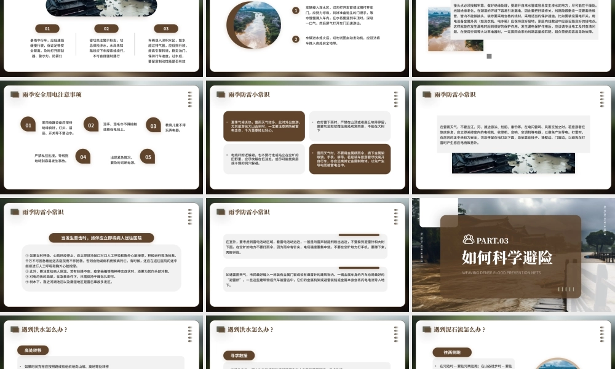615x369 pixels.
Task: Click the 家用电器设备应保持绝缘良好 text
Action: (x=58, y=128)
